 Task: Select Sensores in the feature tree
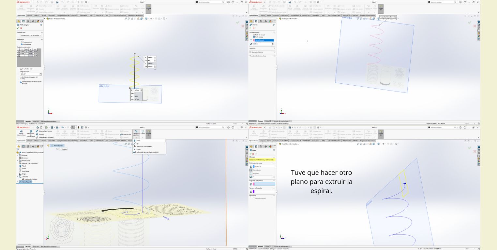[24, 158]
